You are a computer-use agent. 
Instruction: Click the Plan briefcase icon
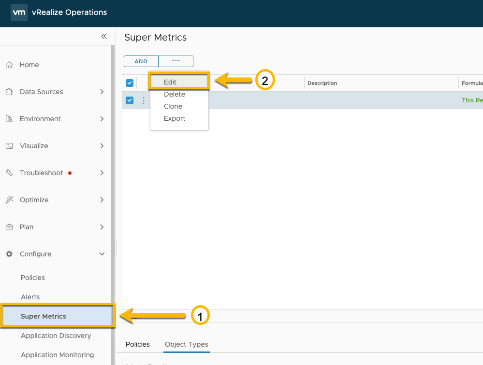point(9,227)
